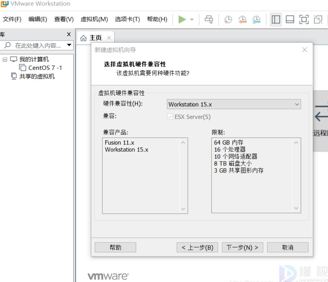
Task: Open the hardware compatibility Workstation 15.x dropdown
Action: pyautogui.click(x=234, y=104)
